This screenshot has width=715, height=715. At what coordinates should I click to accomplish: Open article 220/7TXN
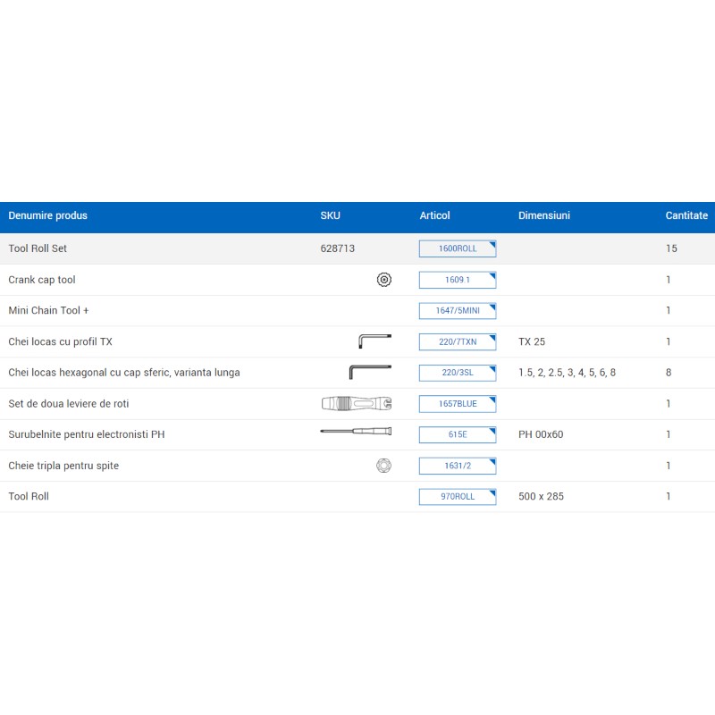point(458,341)
